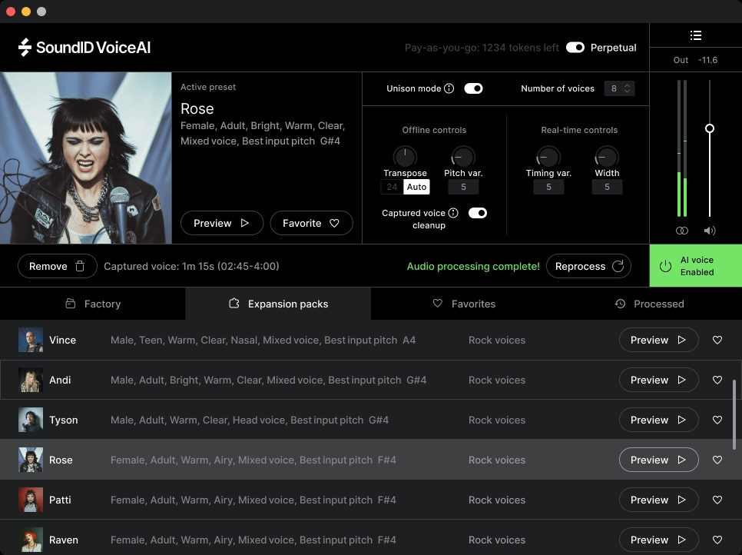This screenshot has height=555, width=742.
Task: Switch licensing toggle to Pay-as-you-go
Action: tap(575, 47)
